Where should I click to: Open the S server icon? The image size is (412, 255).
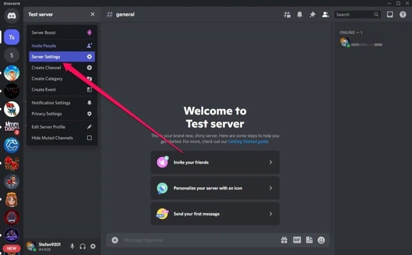pos(11,55)
